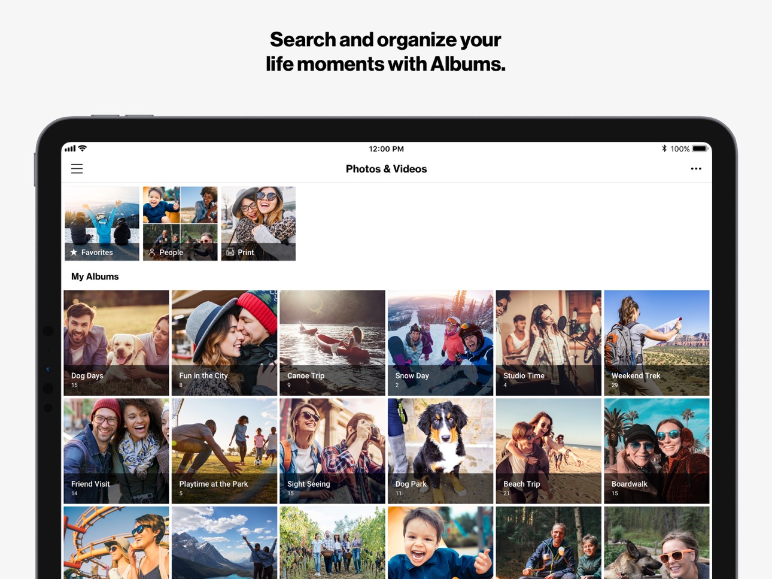Screen dimensions: 772x579
Task: Open the three-dot overflow menu
Action: (x=696, y=168)
